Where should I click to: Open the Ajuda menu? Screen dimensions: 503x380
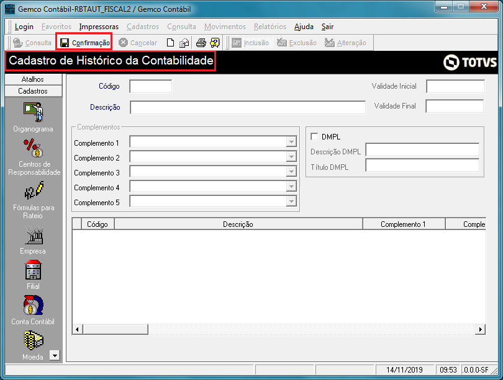pyautogui.click(x=304, y=27)
